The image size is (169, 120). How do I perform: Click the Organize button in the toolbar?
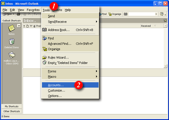[115, 14]
